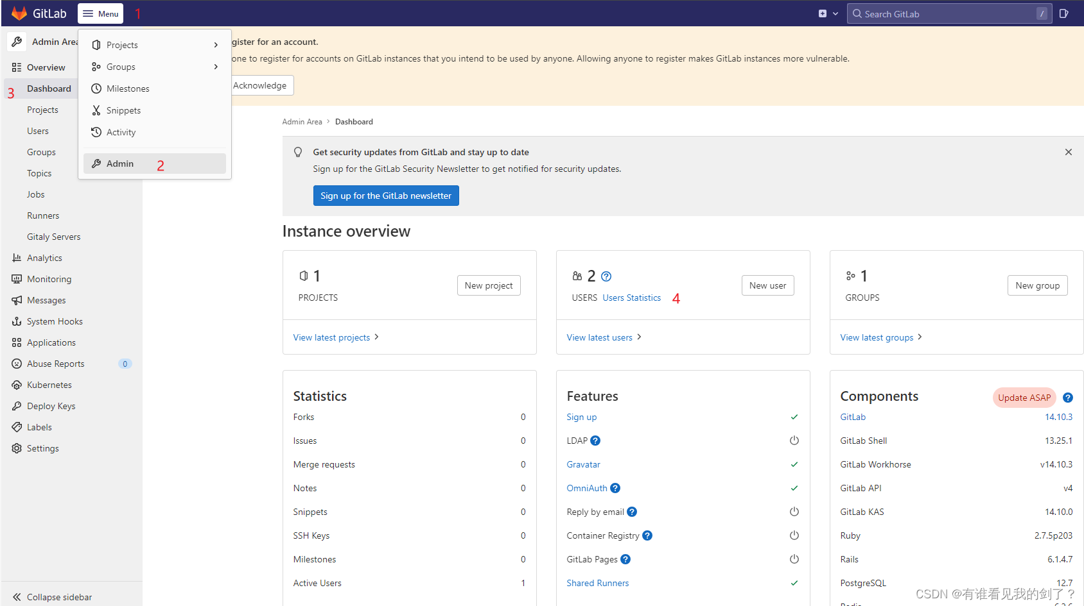The height and width of the screenshot is (606, 1084).
Task: Open the LDAP help question icon
Action: click(595, 441)
